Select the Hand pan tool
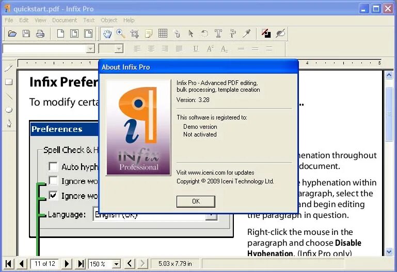The height and width of the screenshot is (272, 397). click(107, 33)
